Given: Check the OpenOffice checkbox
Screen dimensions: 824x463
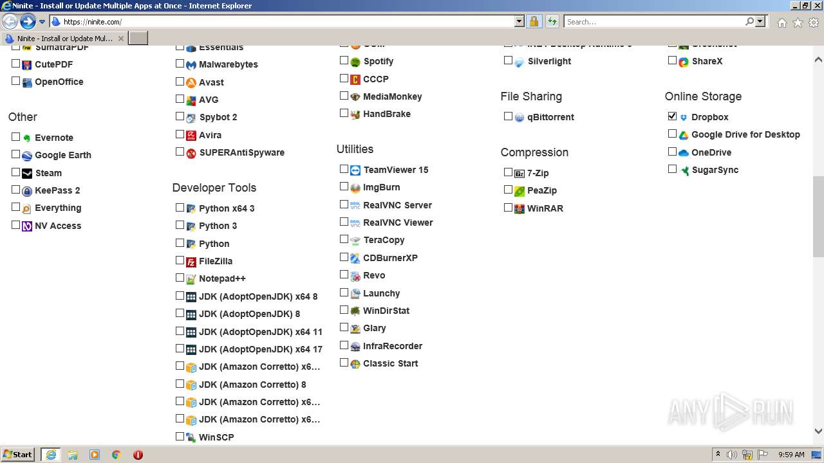Looking at the screenshot, I should [15, 81].
